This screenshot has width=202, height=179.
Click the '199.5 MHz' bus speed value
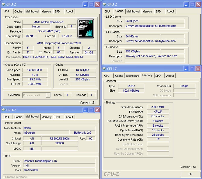pyautogui.click(x=35, y=79)
